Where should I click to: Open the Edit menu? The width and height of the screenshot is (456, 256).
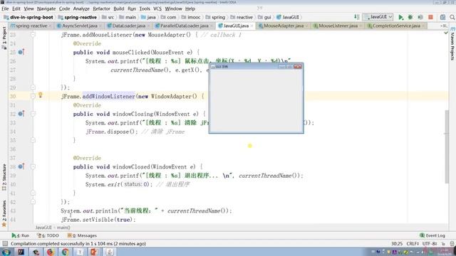(16, 9)
